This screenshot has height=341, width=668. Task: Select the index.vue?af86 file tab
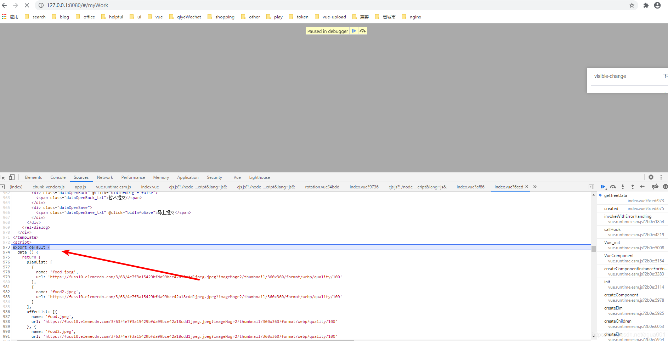[470, 187]
